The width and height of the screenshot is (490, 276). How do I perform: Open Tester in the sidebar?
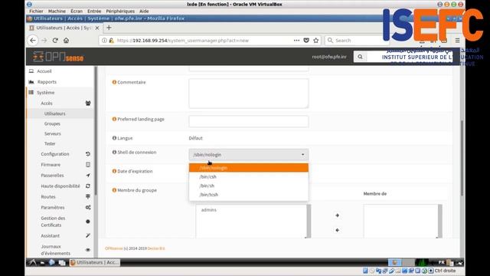(50, 143)
